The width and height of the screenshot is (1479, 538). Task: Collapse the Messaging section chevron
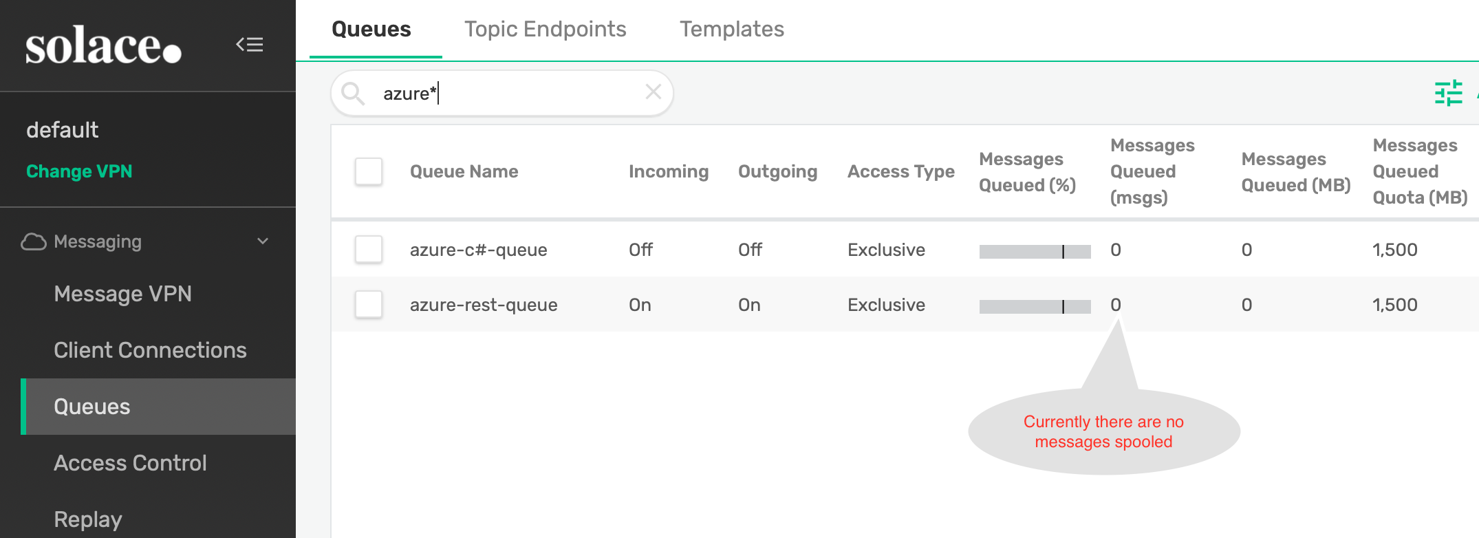pyautogui.click(x=263, y=241)
